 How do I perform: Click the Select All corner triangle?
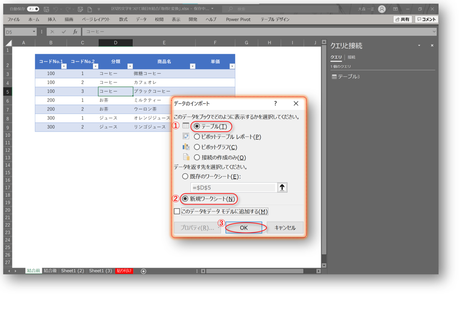pos(8,43)
